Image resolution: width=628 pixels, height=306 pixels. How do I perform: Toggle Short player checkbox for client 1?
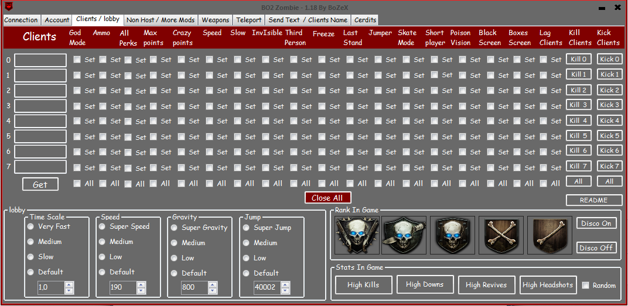[435, 74]
